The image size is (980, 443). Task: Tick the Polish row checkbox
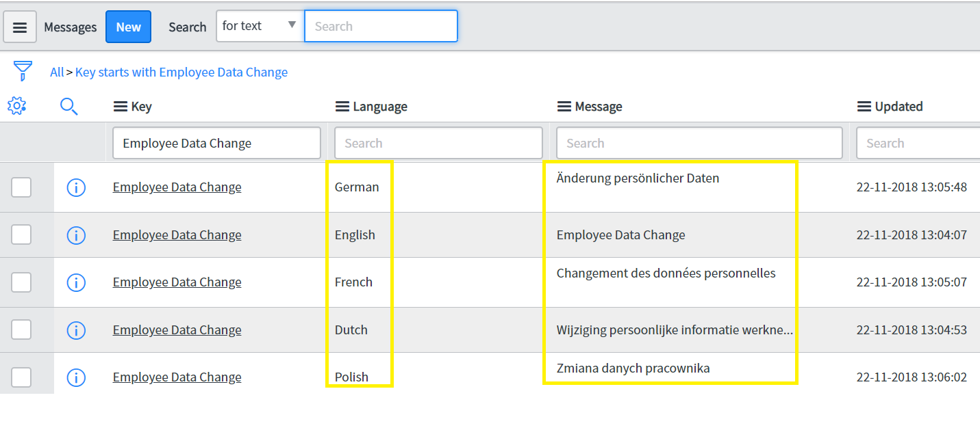[21, 377]
